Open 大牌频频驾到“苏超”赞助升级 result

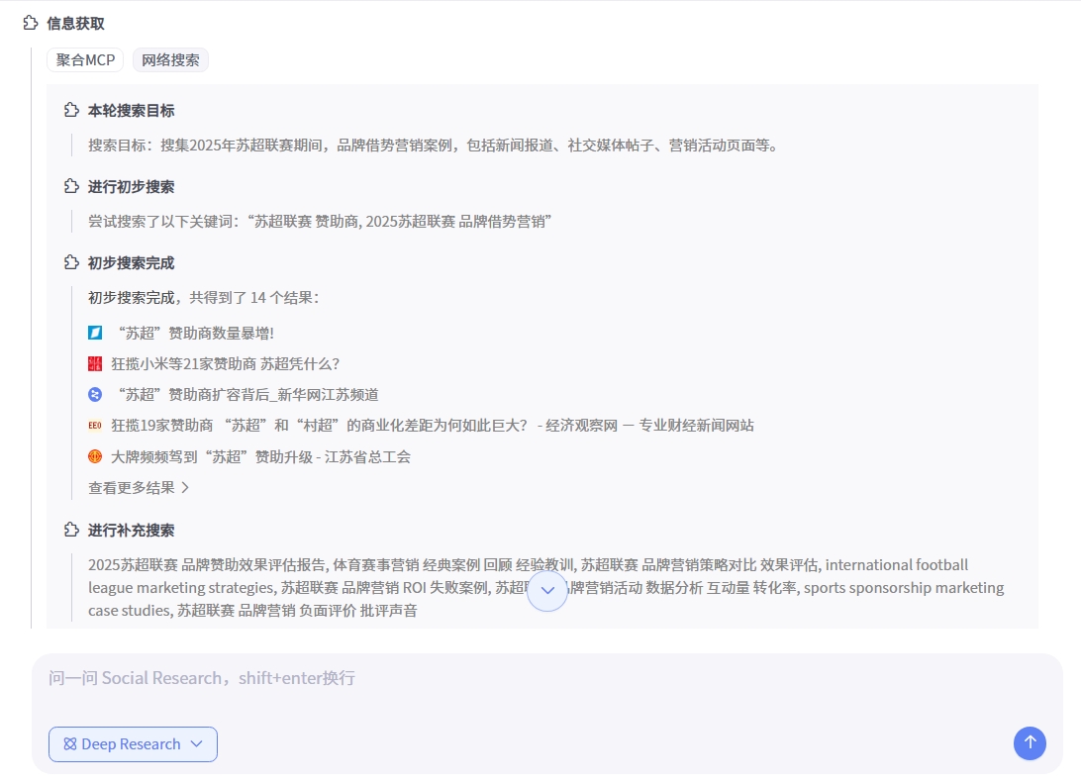pos(260,456)
